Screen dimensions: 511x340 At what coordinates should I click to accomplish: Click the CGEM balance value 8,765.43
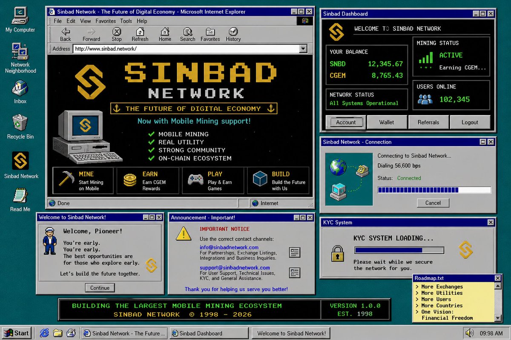(x=387, y=76)
